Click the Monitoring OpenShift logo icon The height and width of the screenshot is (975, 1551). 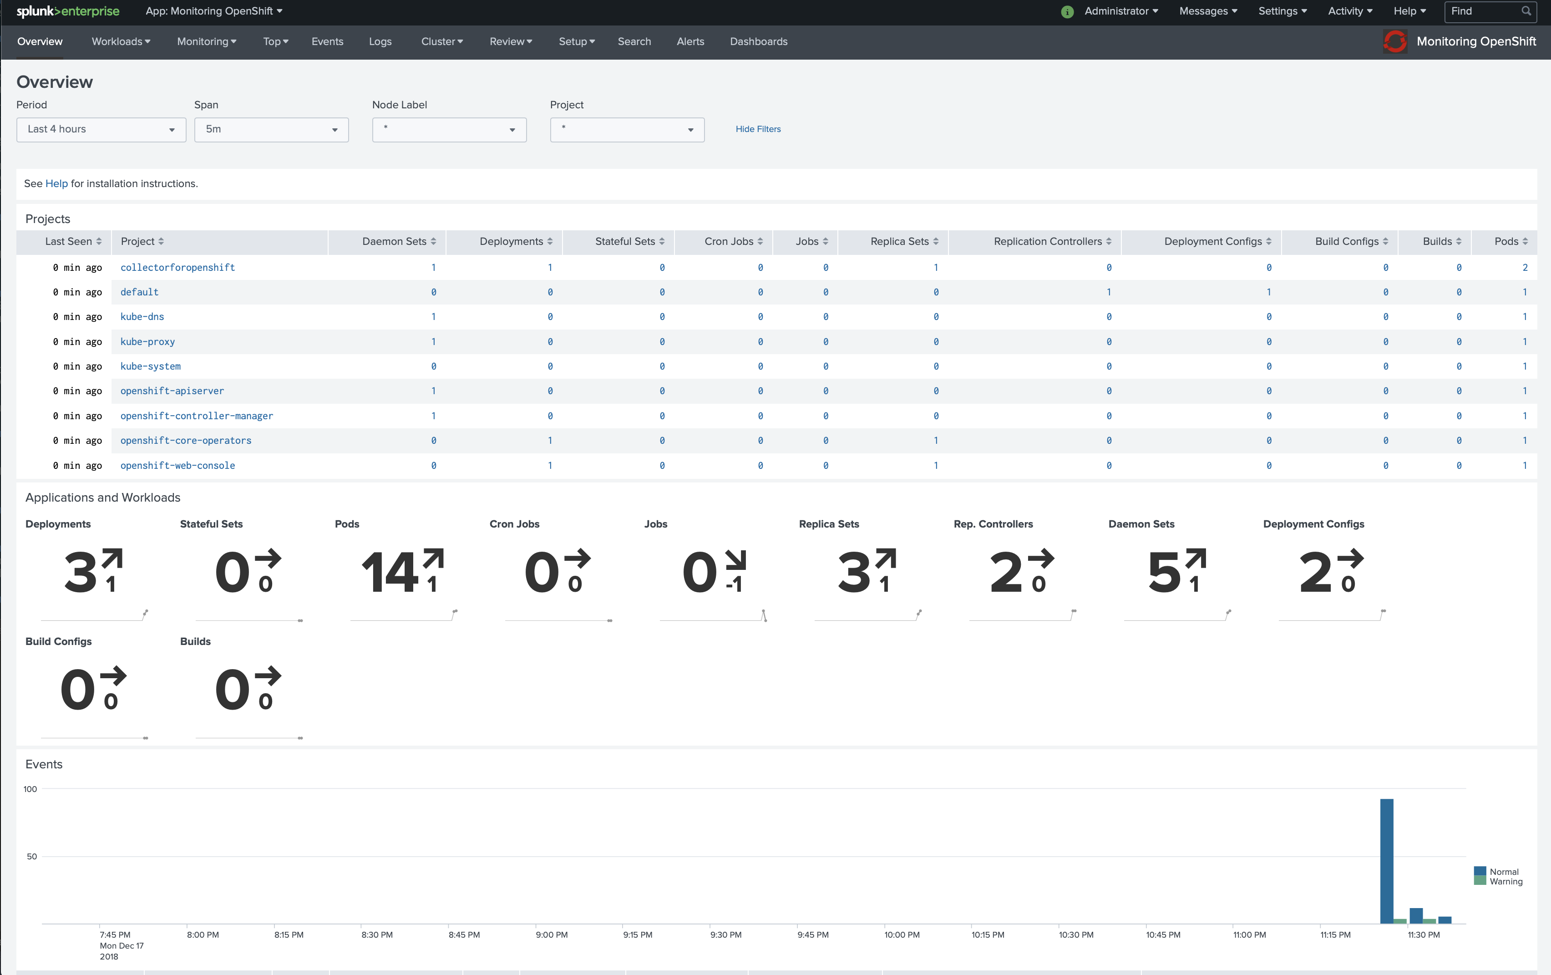click(1395, 41)
